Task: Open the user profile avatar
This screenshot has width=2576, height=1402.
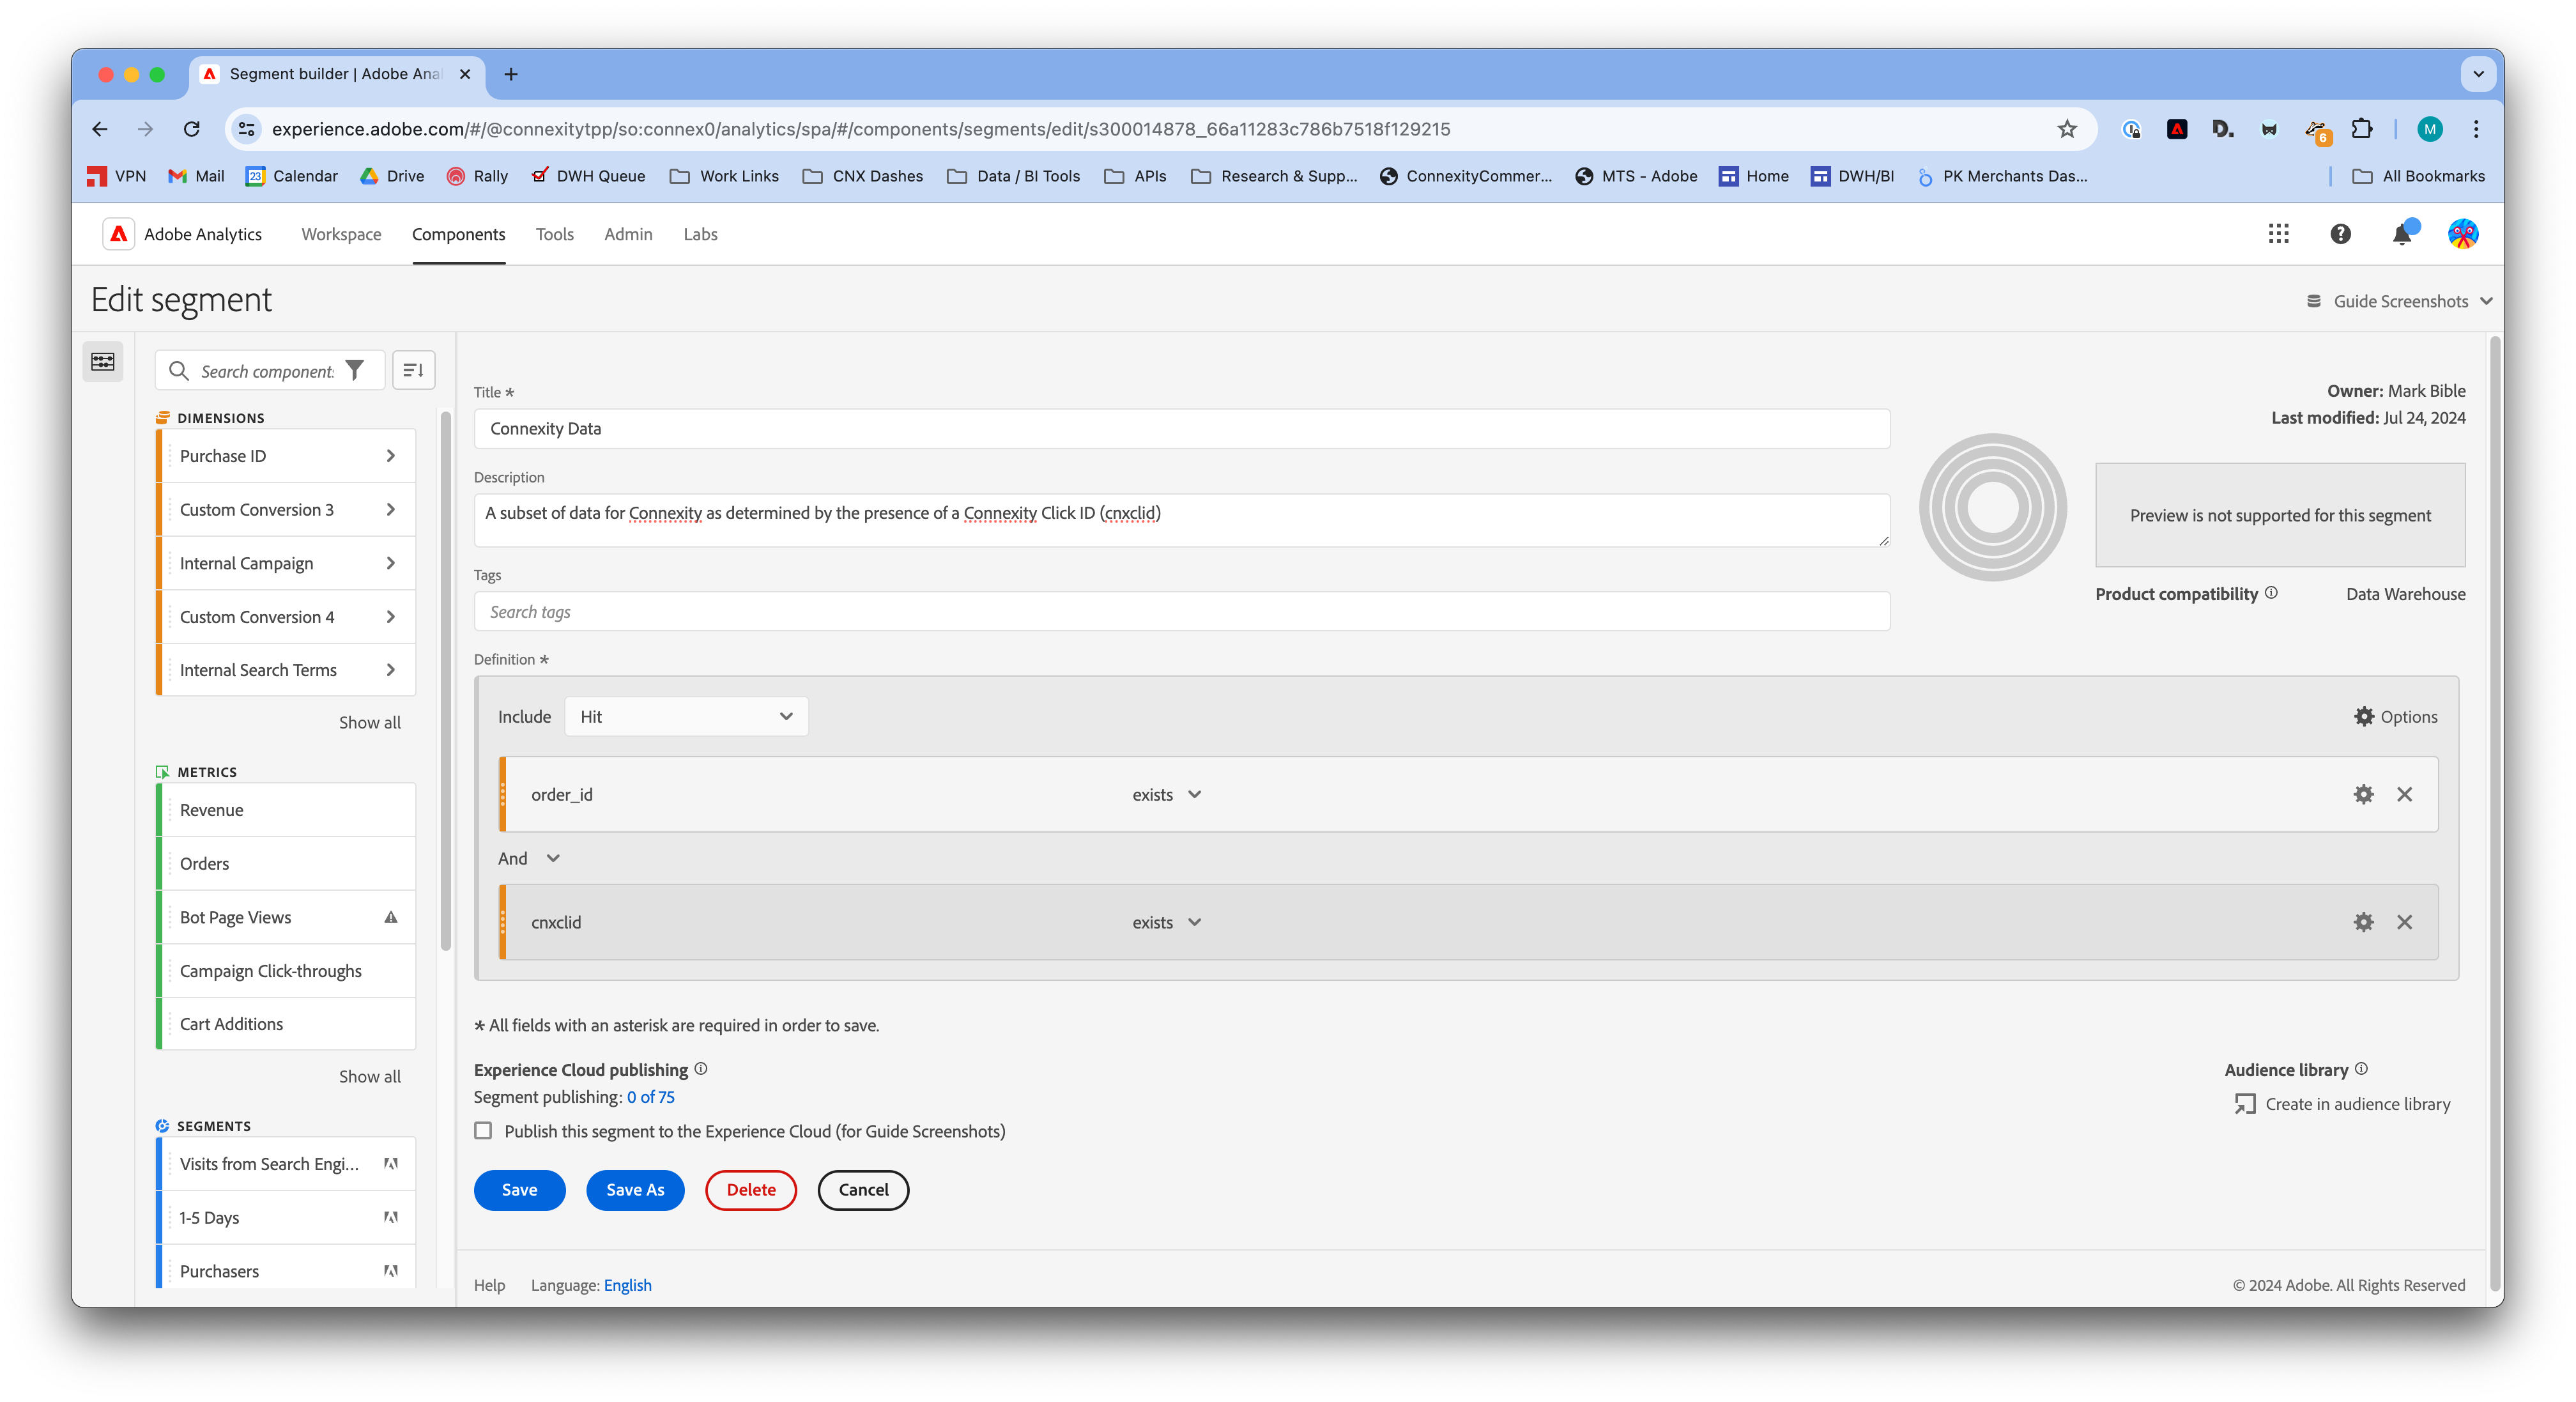Action: tap(2462, 234)
